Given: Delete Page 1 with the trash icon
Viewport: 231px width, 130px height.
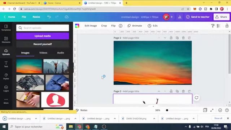Looking at the screenshot, I should 183,38.
